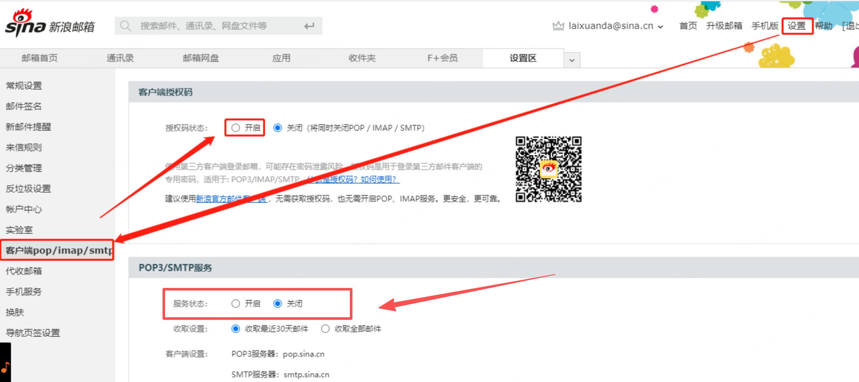Select the 设置区 tab
This screenshot has width=859, height=382.
(x=523, y=58)
